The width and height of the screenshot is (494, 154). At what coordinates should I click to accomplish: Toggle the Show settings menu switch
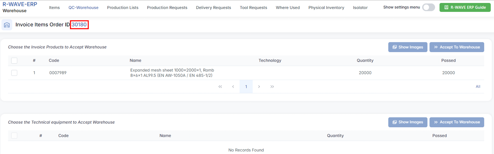pos(428,7)
